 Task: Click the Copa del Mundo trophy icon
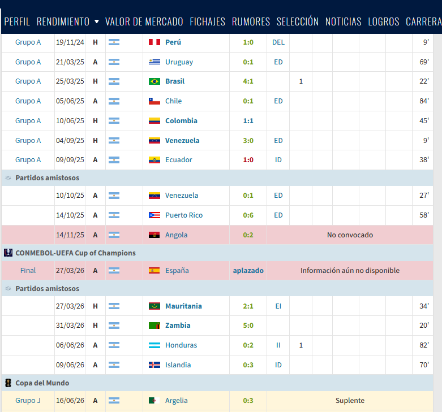tap(8, 383)
